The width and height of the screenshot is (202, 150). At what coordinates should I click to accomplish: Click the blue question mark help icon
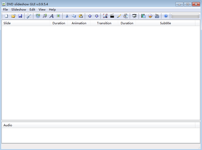click(x=166, y=16)
